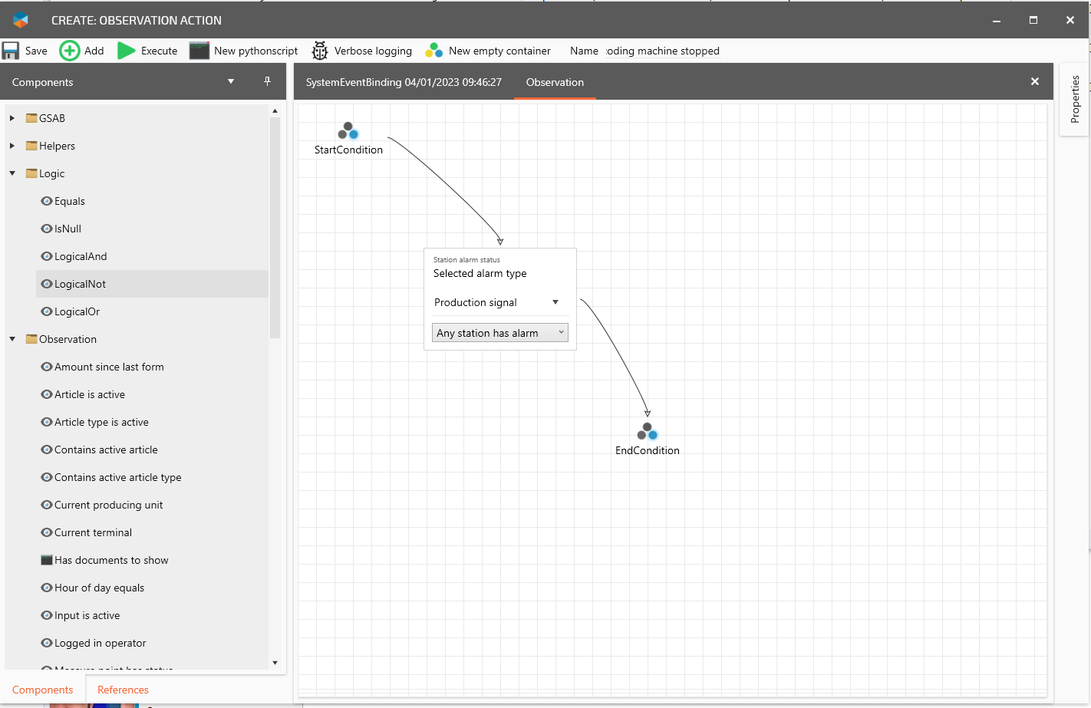Click the Name input field
This screenshot has height=708, width=1091.
[662, 51]
